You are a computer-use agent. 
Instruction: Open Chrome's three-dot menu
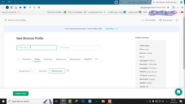pos(3,8)
